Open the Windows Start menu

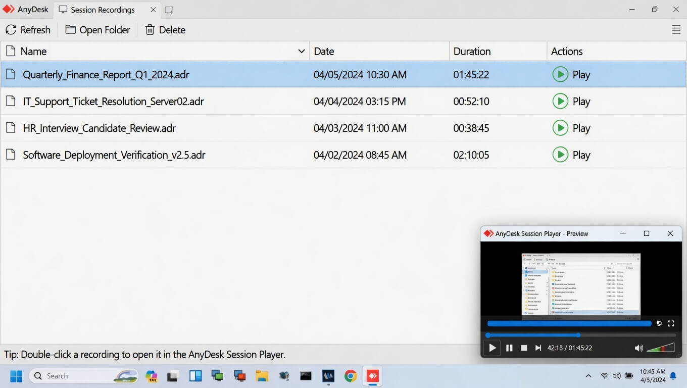16,376
